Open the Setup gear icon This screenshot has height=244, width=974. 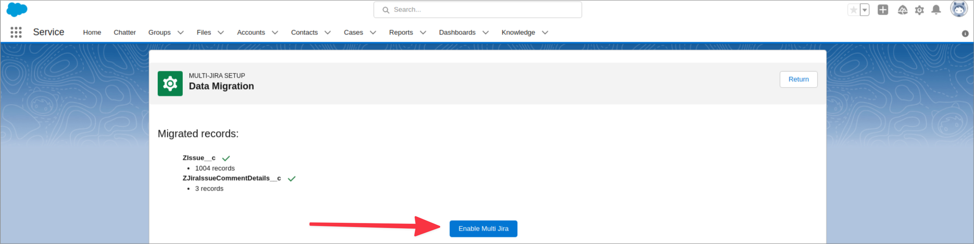click(x=919, y=10)
